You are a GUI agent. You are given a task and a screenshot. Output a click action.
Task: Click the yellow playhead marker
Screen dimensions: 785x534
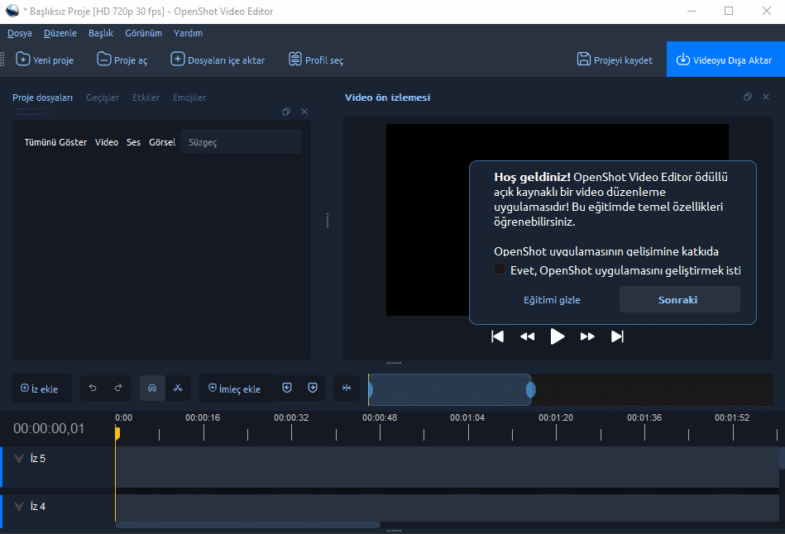(117, 433)
